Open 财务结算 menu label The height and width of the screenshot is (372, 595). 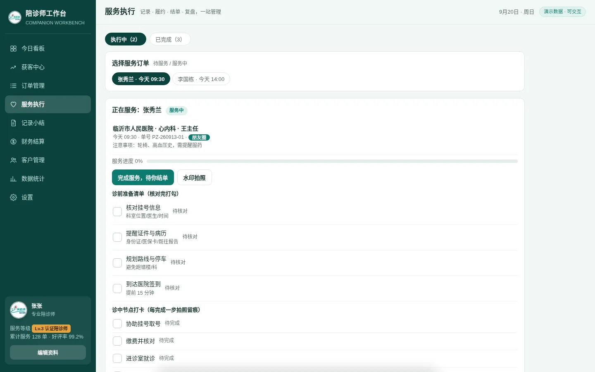pyautogui.click(x=33, y=141)
